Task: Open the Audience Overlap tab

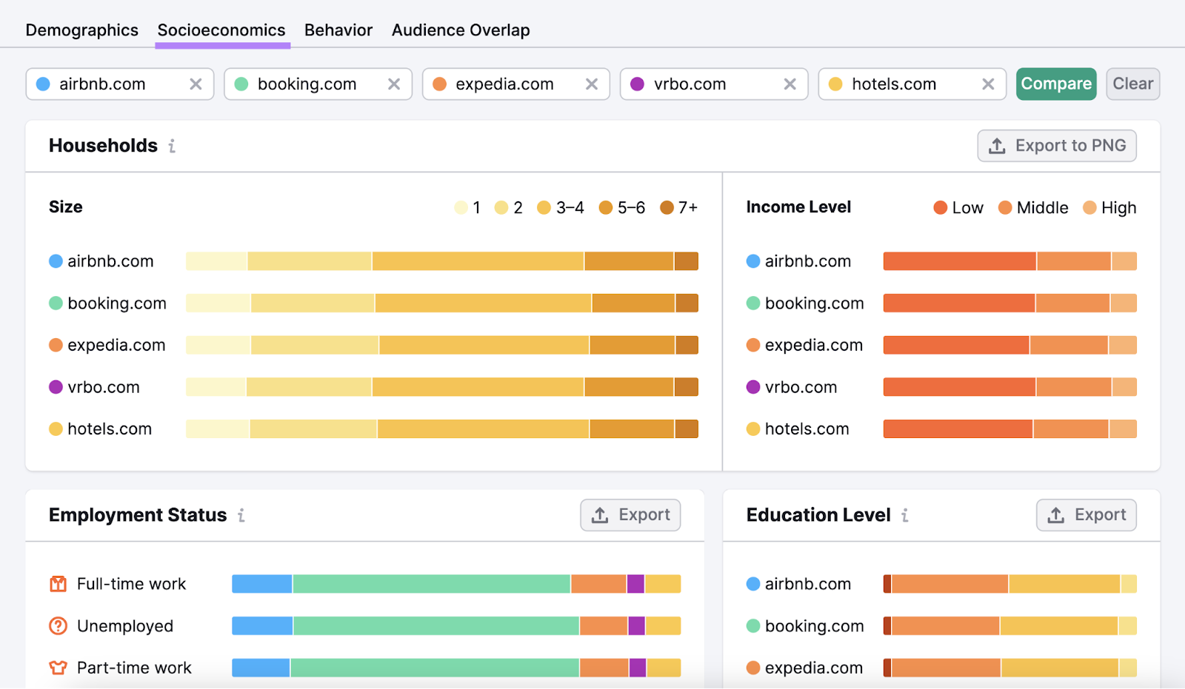Action: coord(461,30)
